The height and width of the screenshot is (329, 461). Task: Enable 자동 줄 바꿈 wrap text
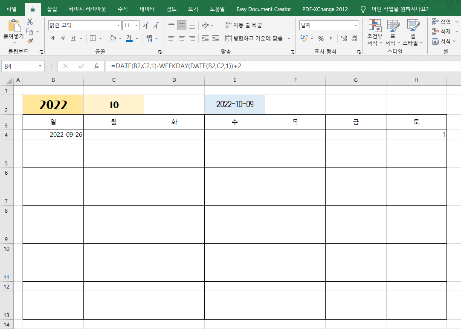(244, 26)
